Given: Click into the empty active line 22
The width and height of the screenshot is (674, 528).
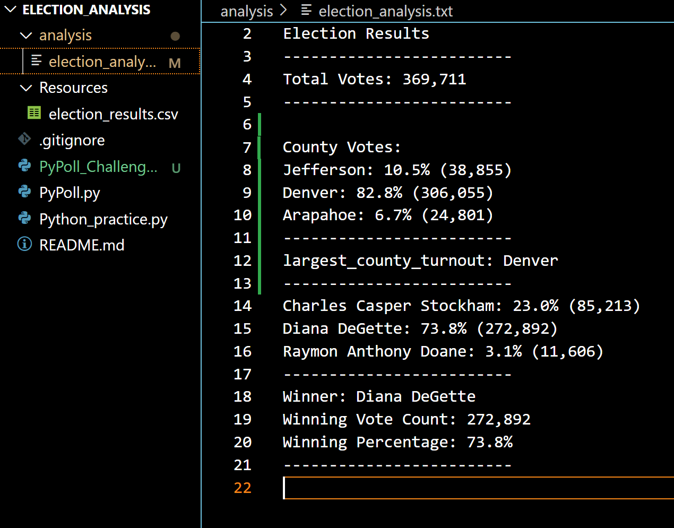Looking at the screenshot, I should pos(478,488).
